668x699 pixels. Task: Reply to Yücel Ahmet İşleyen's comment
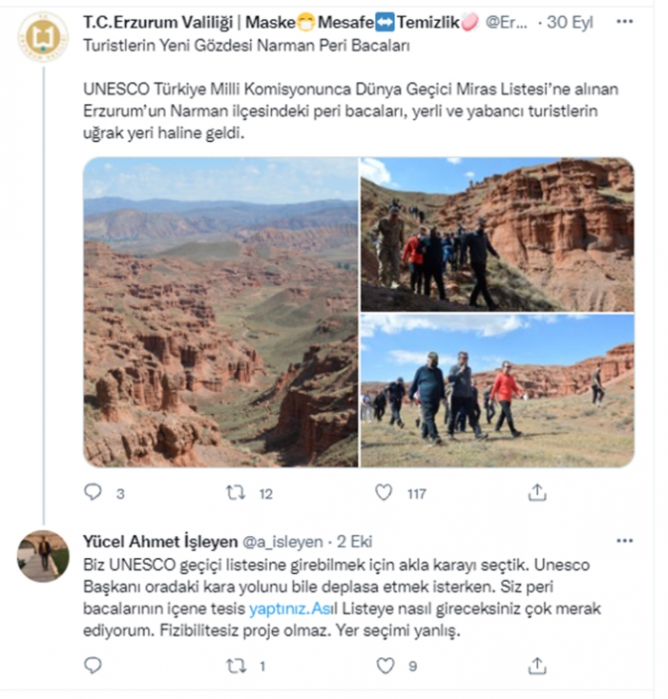[x=93, y=666]
